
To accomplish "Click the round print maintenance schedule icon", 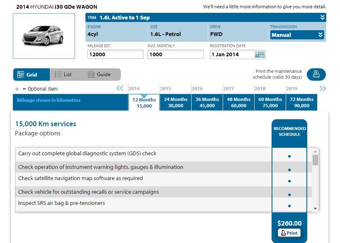I will click(x=316, y=74).
